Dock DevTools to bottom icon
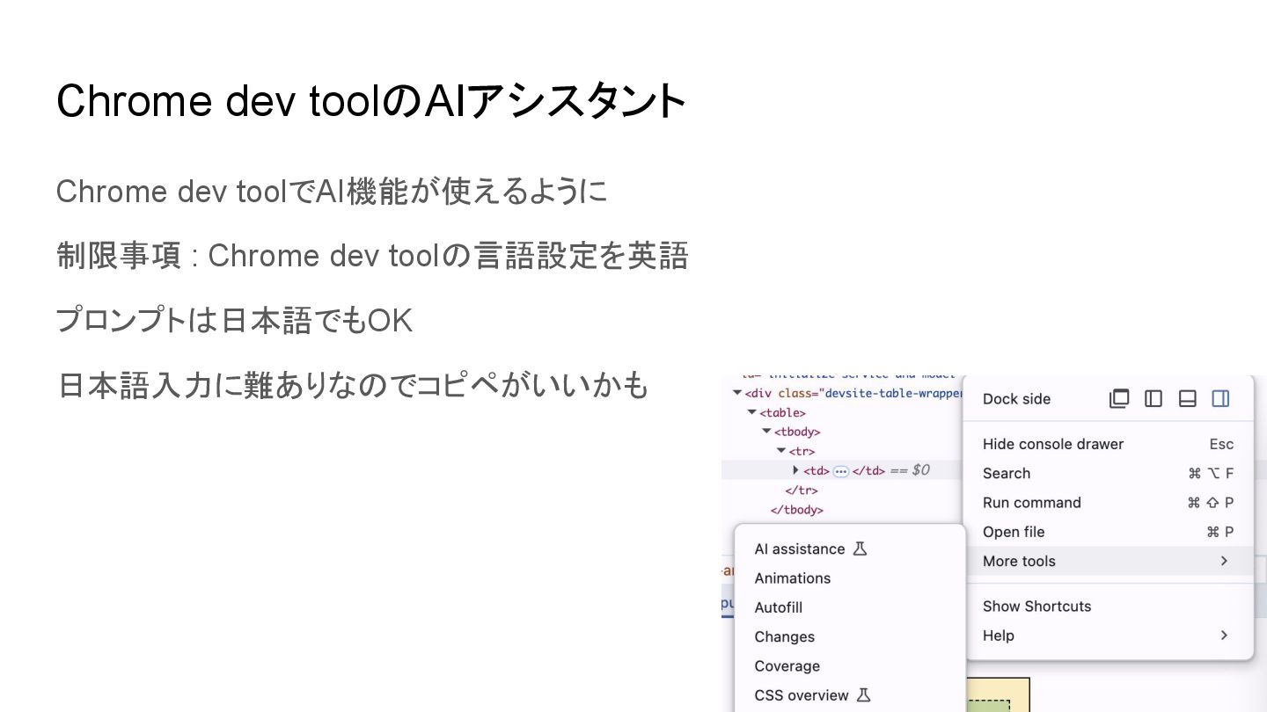 [x=1187, y=398]
